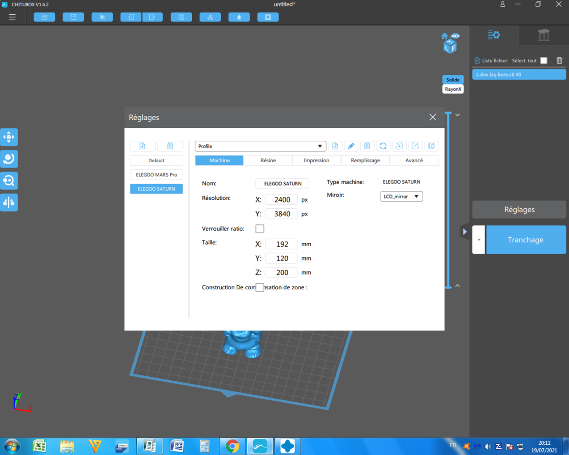Collapse the right panel with the arrow

[x=465, y=232]
